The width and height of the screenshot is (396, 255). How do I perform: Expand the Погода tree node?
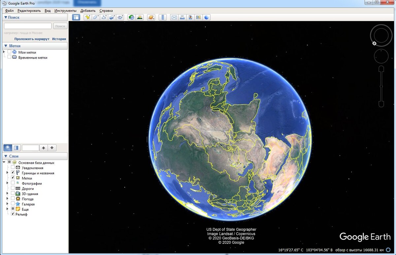tap(8, 199)
